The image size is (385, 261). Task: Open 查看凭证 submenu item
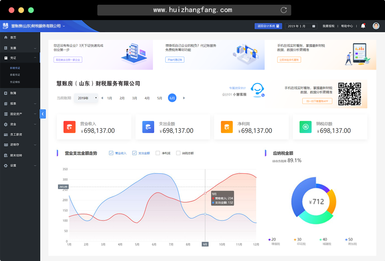15,75
